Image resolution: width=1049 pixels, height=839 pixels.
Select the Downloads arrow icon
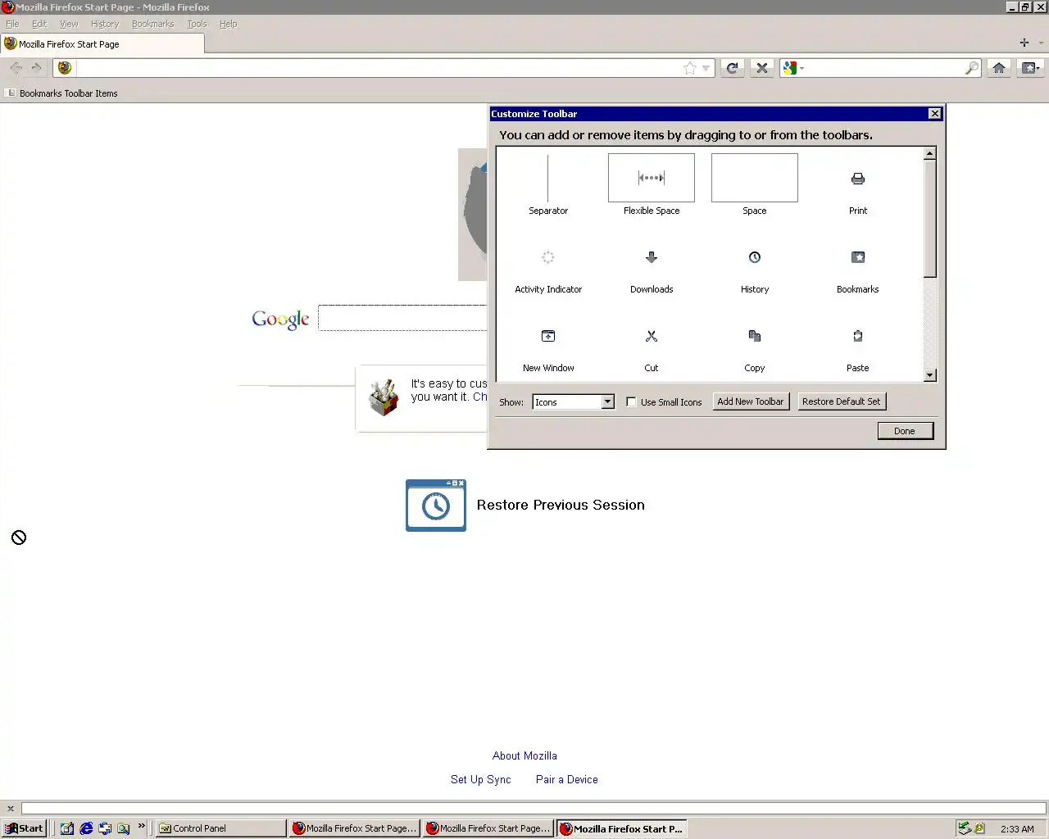tap(652, 257)
